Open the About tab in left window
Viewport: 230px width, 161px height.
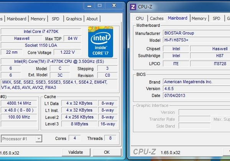tap(92, 19)
